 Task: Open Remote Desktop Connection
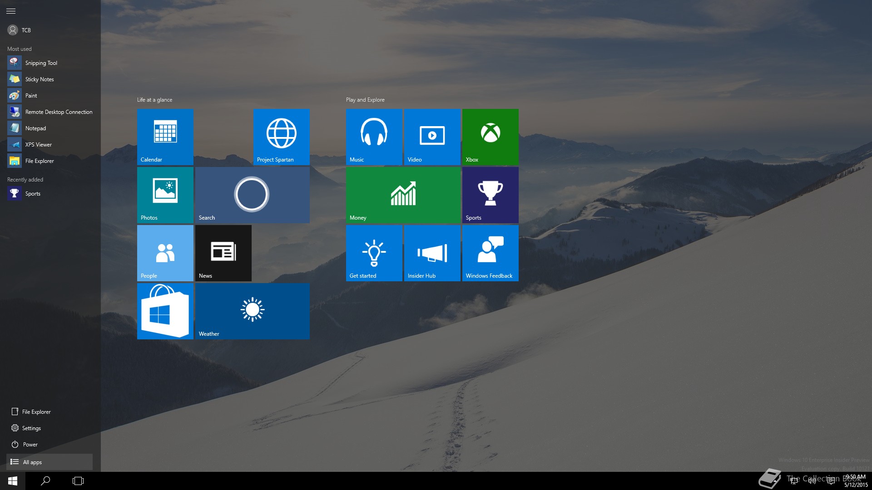(x=50, y=112)
